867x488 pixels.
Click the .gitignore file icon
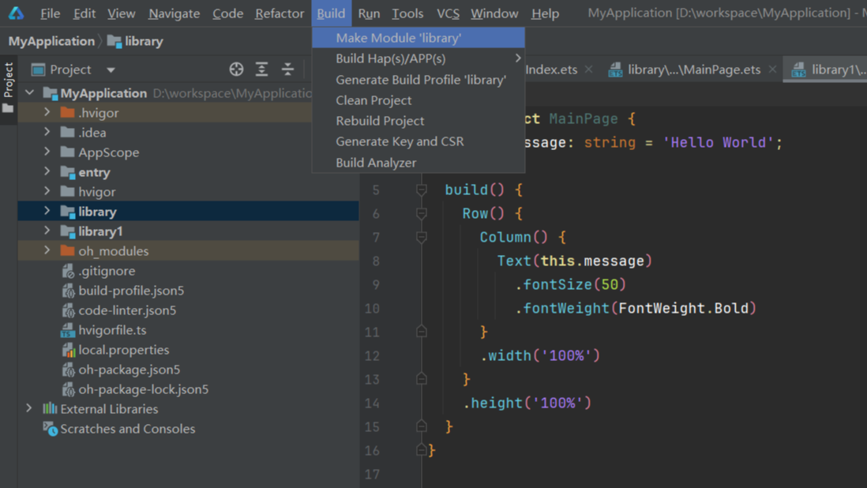[68, 271]
